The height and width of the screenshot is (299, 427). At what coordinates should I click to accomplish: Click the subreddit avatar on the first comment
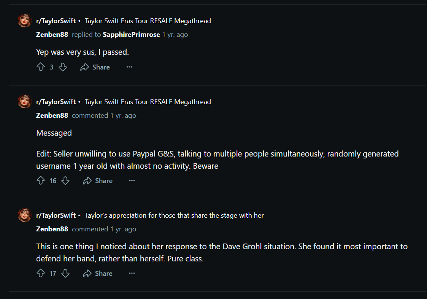click(25, 21)
